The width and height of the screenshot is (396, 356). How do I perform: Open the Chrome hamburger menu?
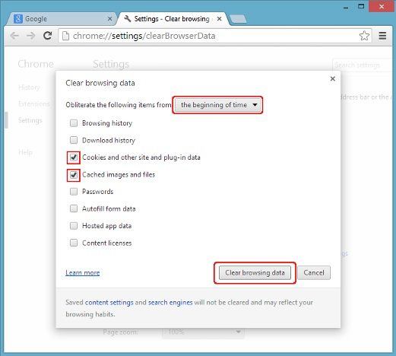382,36
